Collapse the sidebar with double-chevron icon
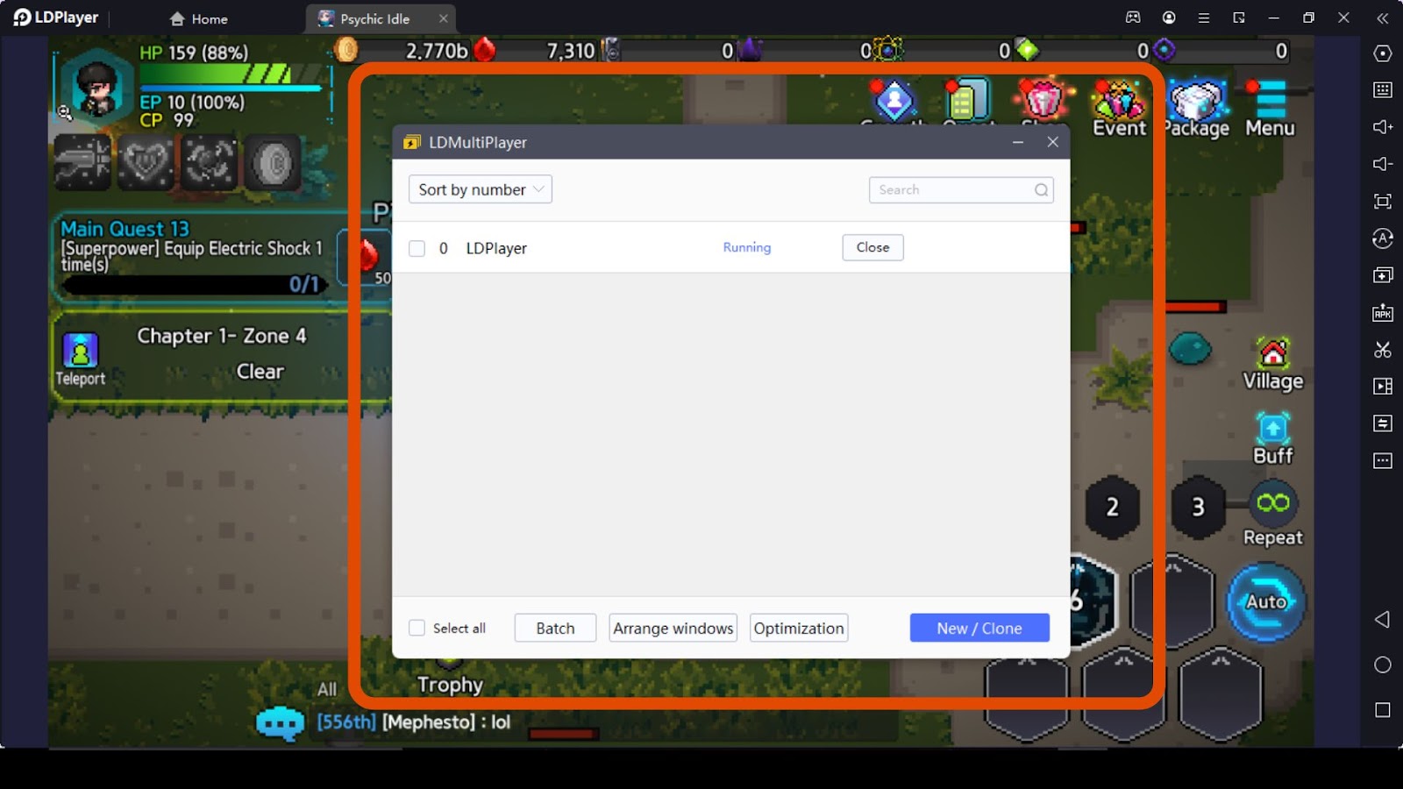 1383,18
